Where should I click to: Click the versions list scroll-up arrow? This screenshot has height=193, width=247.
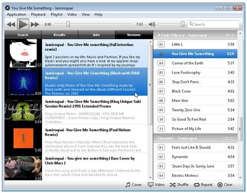[x=150, y=42]
